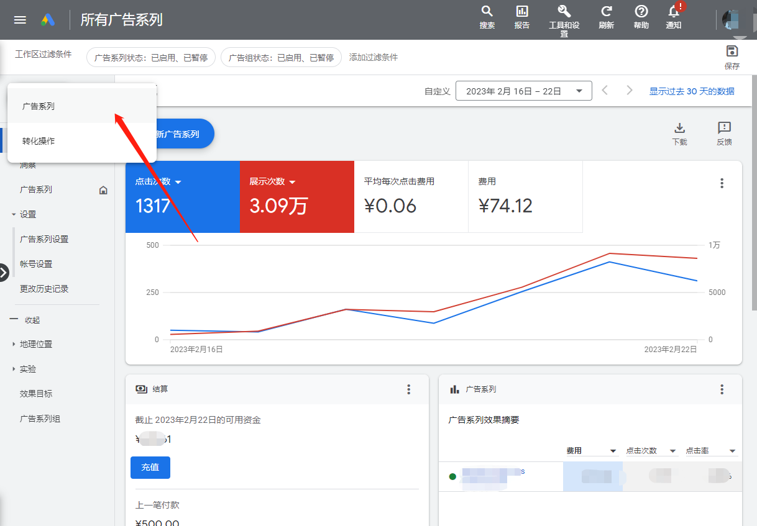Select 平均每次点击费用 metric tile
This screenshot has width=757, height=526.
(x=411, y=197)
